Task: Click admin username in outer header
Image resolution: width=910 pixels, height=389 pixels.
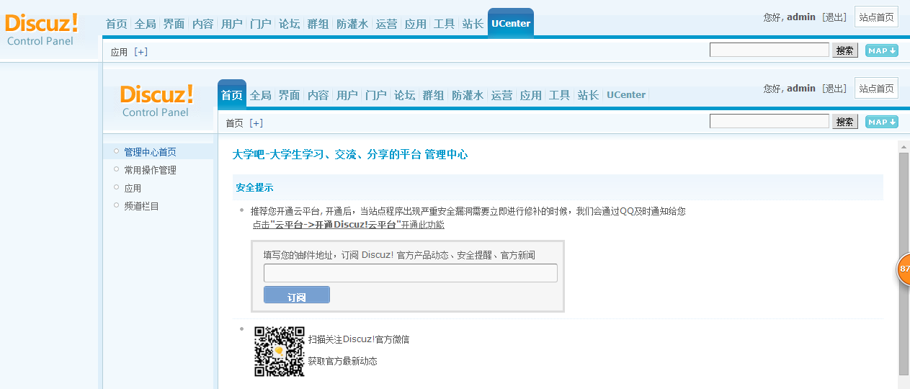Action: click(x=801, y=17)
